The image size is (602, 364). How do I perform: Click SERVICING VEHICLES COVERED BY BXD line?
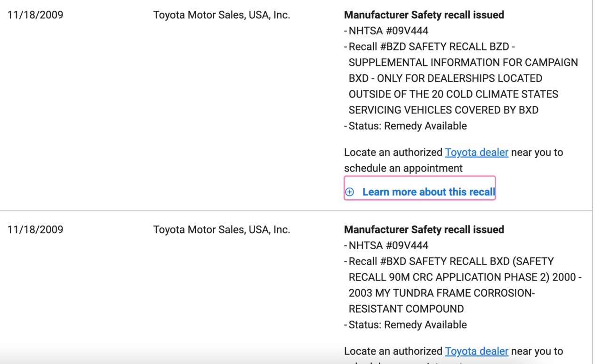point(443,110)
